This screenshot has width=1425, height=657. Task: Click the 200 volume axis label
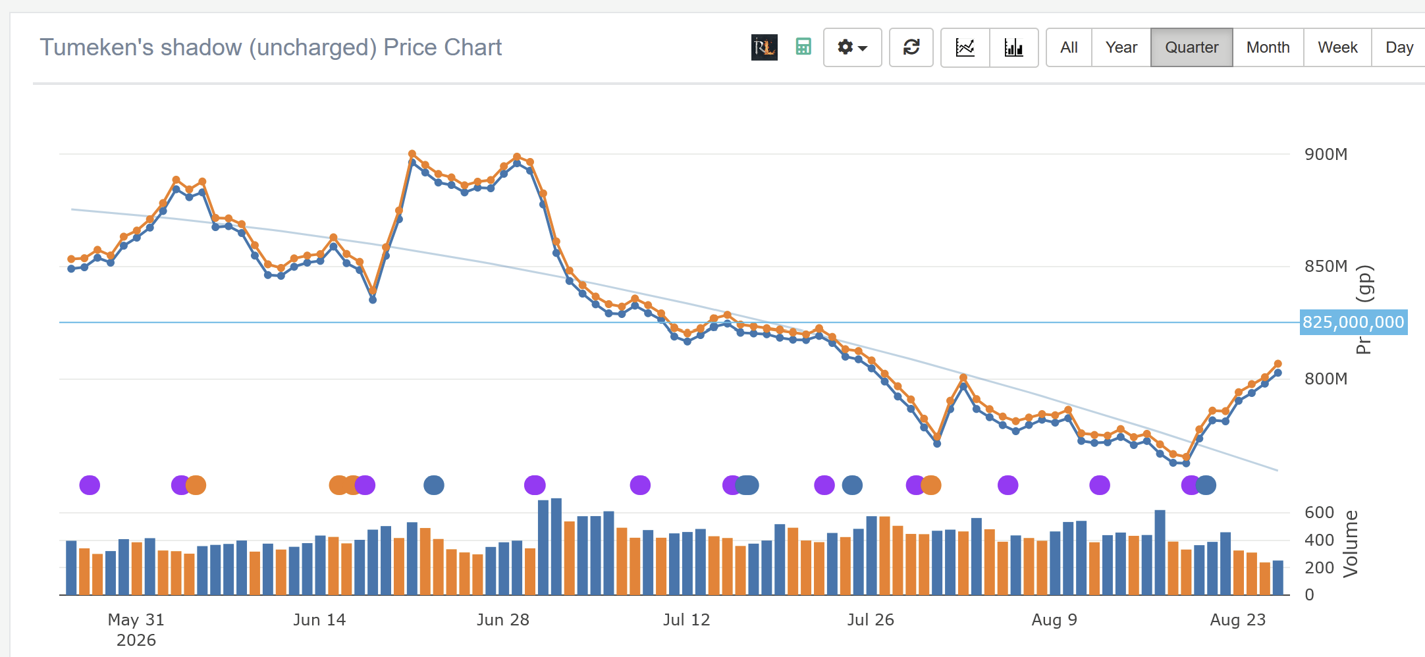point(1320,567)
